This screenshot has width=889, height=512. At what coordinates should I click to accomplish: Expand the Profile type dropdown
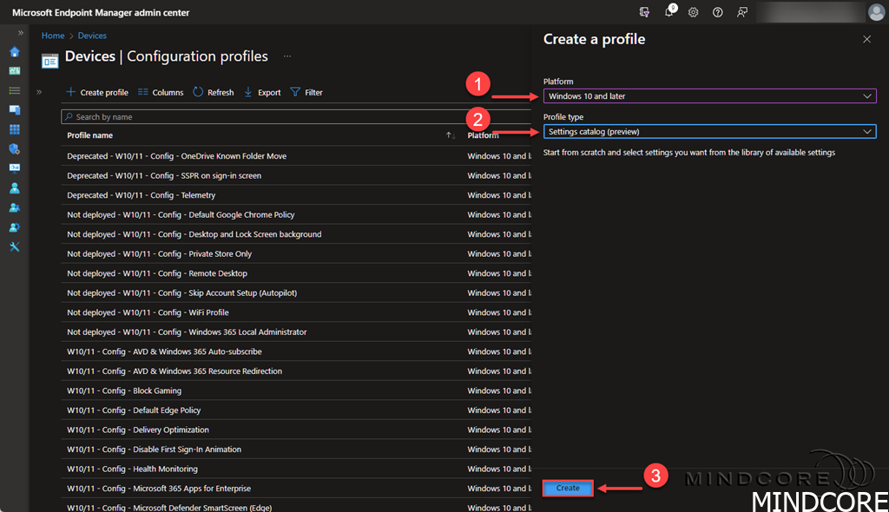click(x=709, y=131)
